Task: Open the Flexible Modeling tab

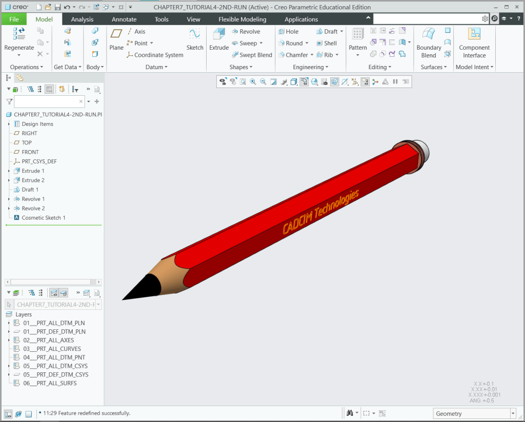Action: (x=242, y=19)
